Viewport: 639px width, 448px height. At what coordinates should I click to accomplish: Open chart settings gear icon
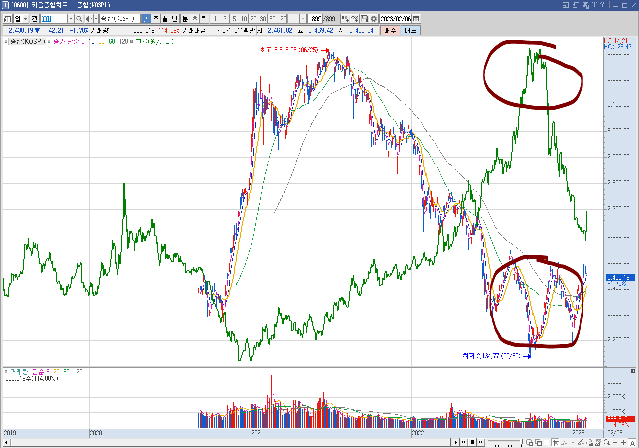pyautogui.click(x=374, y=19)
